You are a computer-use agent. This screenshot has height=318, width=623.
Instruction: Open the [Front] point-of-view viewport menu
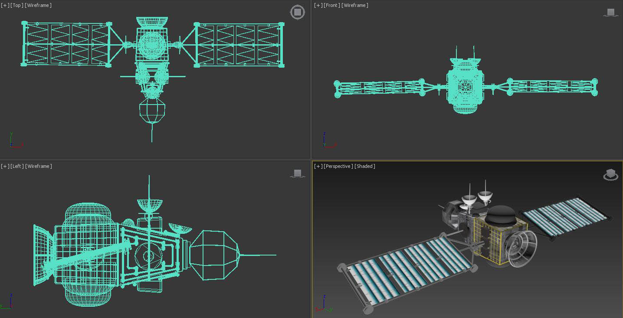[332, 5]
